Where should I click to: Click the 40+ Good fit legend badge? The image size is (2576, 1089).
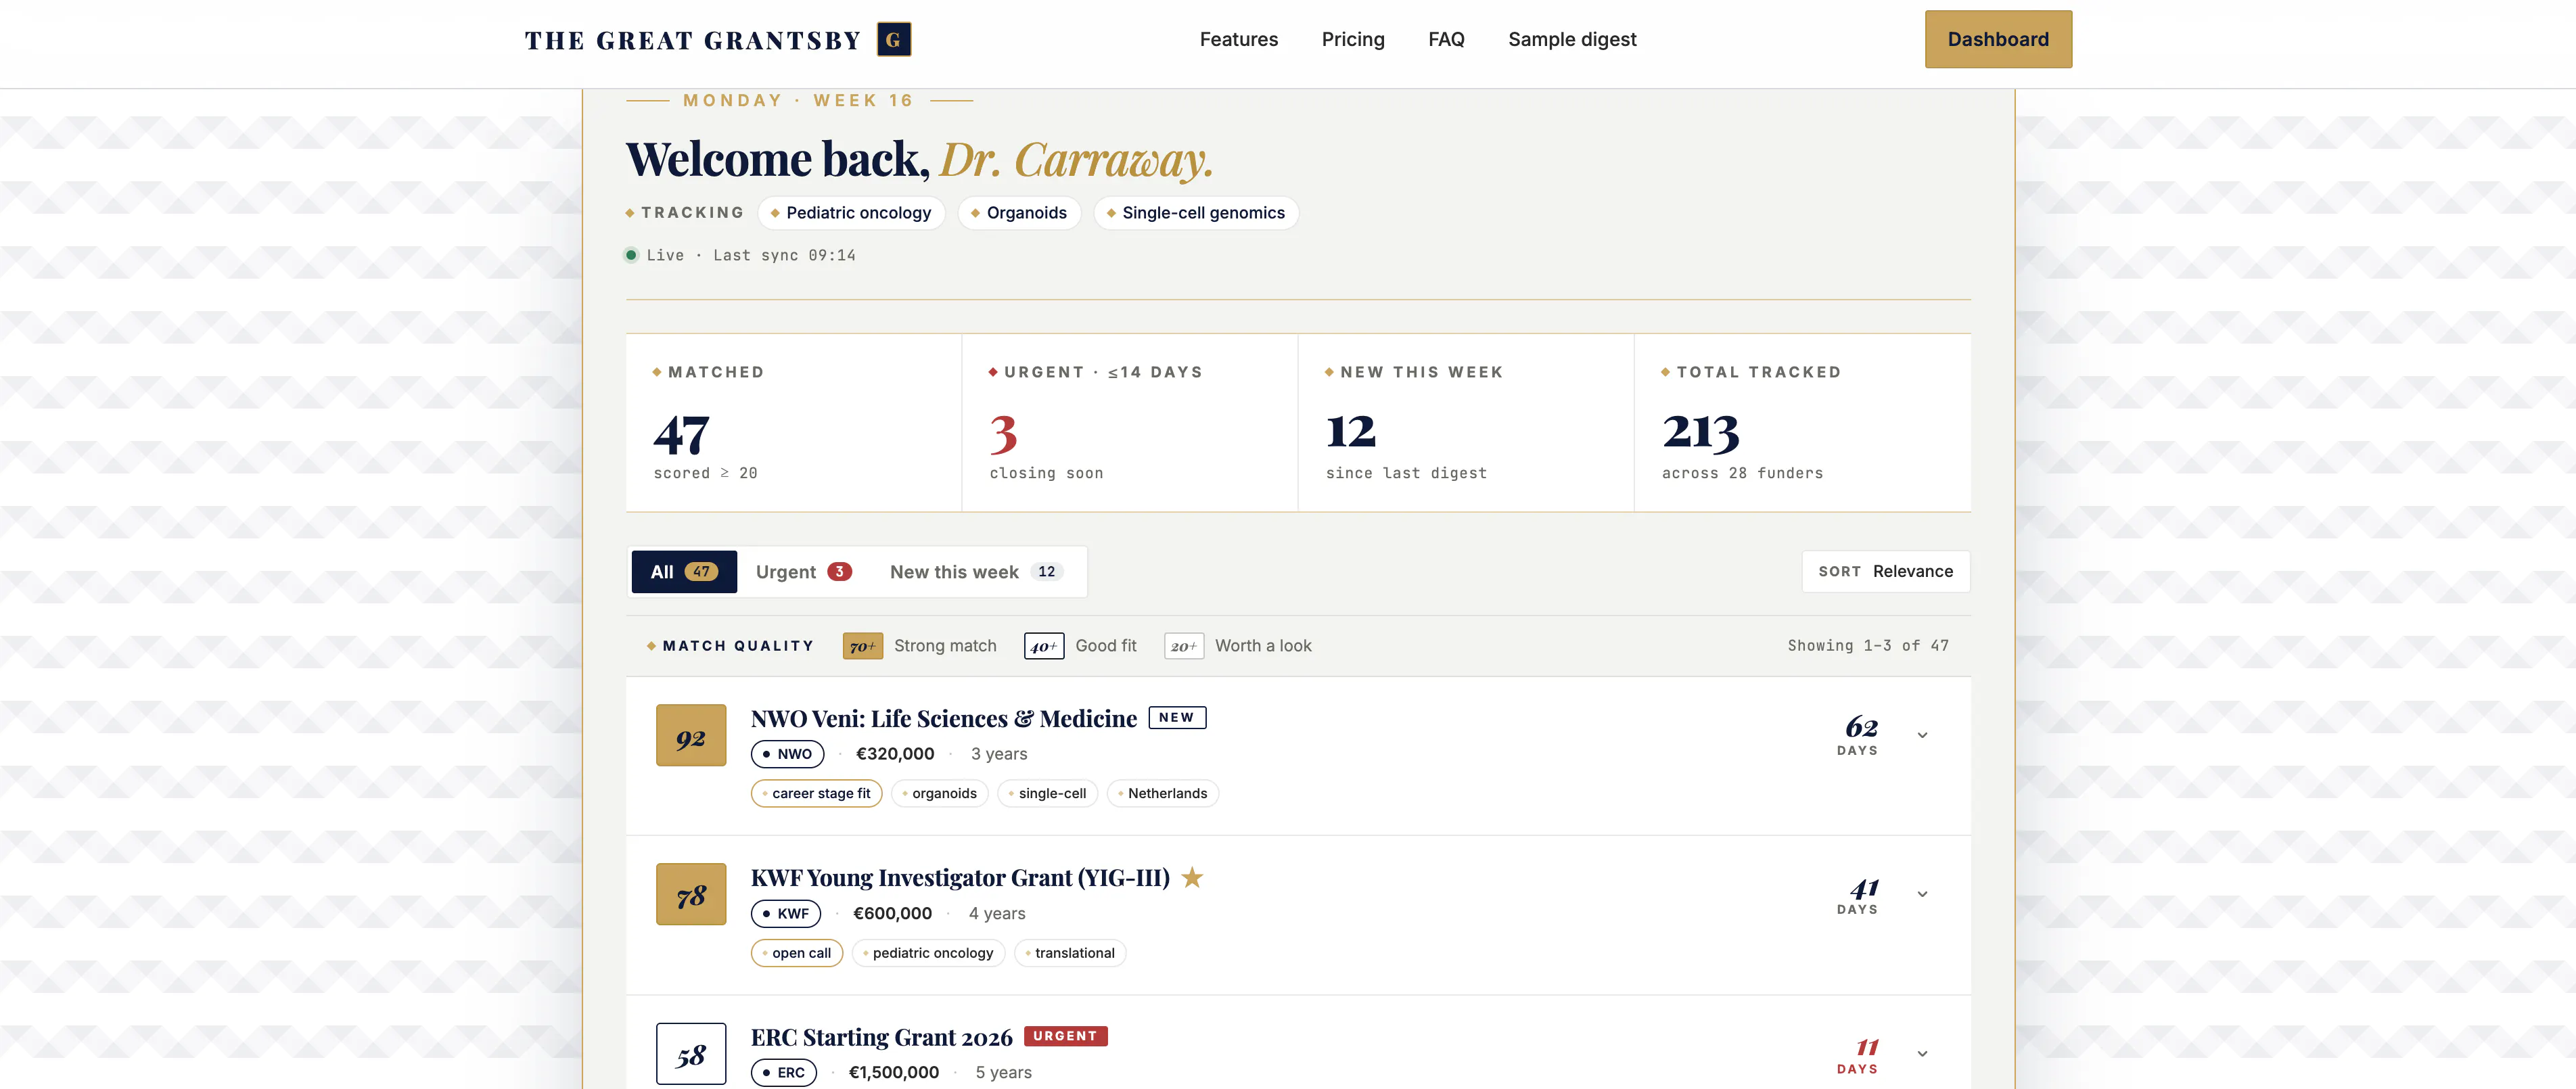[x=1044, y=646]
